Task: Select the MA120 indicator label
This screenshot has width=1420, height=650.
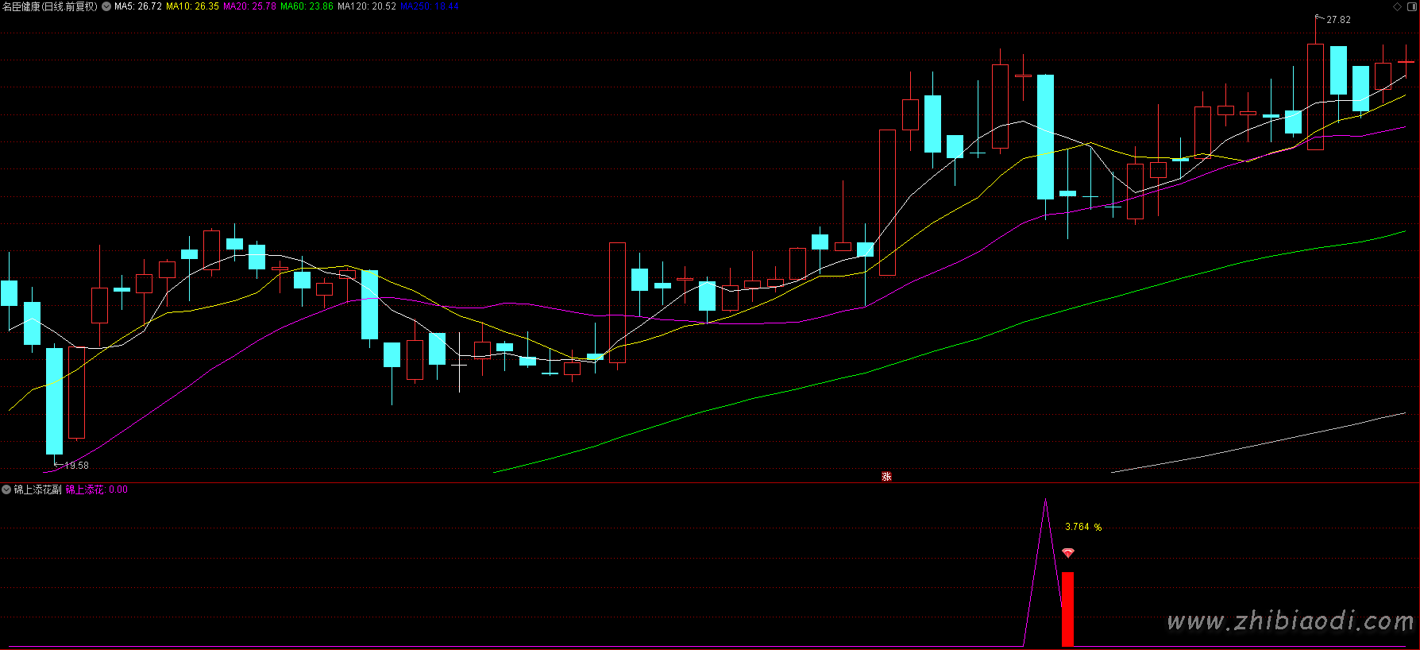Action: pyautogui.click(x=366, y=6)
